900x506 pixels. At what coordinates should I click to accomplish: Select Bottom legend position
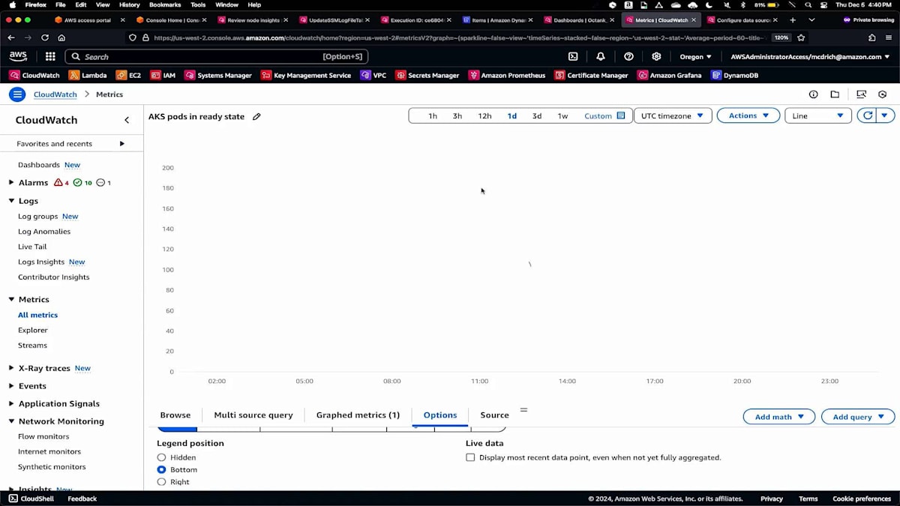[x=161, y=469]
